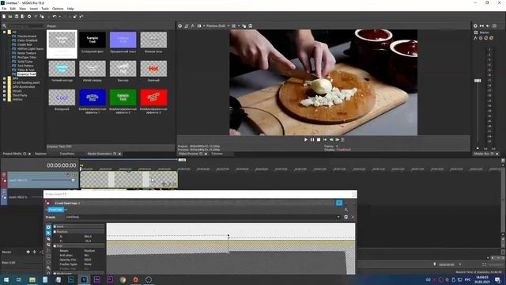Image resolution: width=506 pixels, height=285 pixels.
Task: Click the Video Output FX icon in preview toolbar
Action: coord(193,26)
